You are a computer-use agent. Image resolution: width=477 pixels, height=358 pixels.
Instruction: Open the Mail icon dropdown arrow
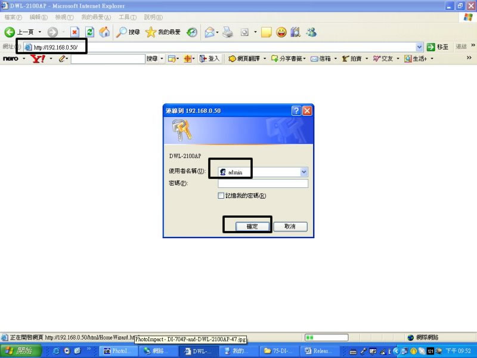tap(217, 32)
